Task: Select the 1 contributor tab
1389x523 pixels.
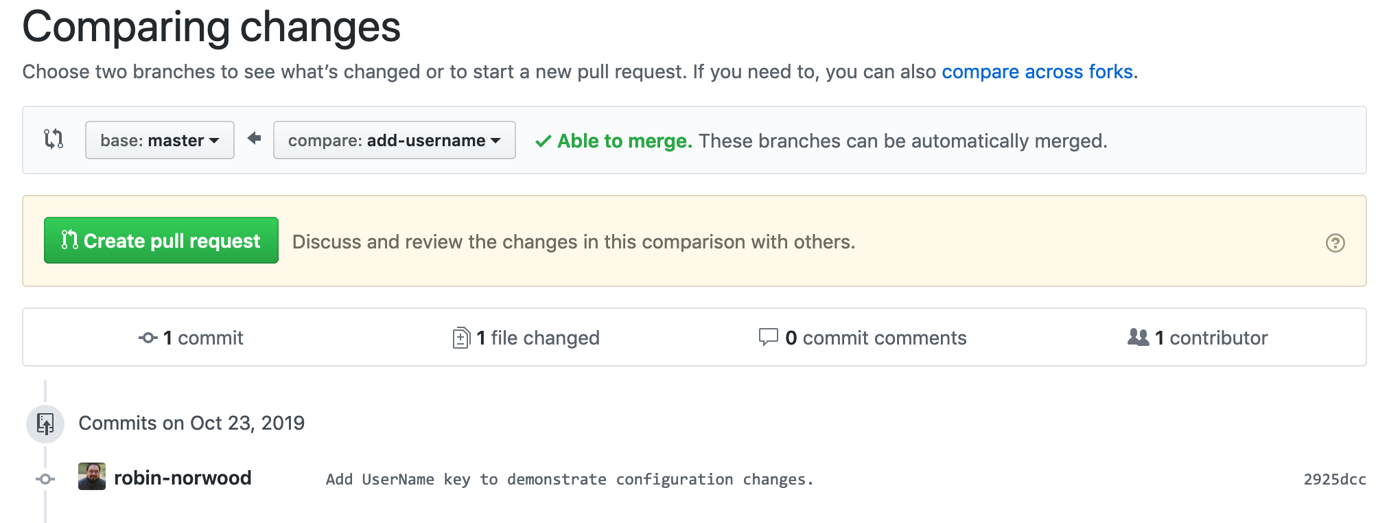Action: (1198, 338)
